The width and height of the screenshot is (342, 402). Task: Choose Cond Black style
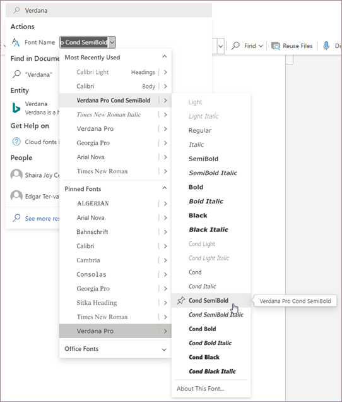pos(211,357)
